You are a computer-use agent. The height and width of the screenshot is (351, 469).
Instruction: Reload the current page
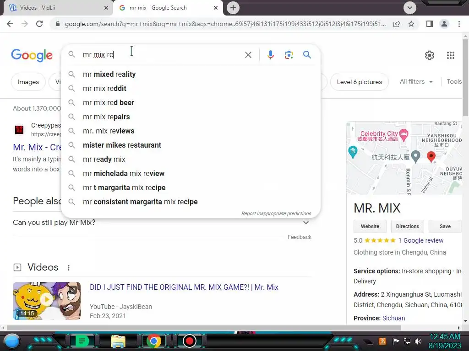pyautogui.click(x=39, y=24)
